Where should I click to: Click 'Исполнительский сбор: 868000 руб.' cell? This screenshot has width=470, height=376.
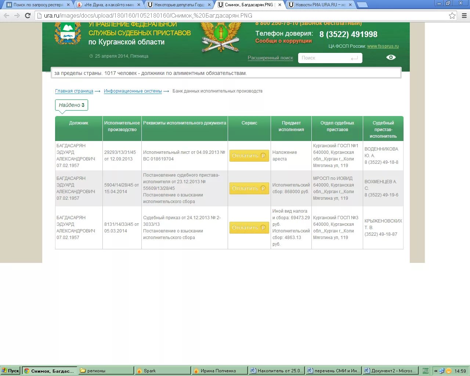click(291, 188)
